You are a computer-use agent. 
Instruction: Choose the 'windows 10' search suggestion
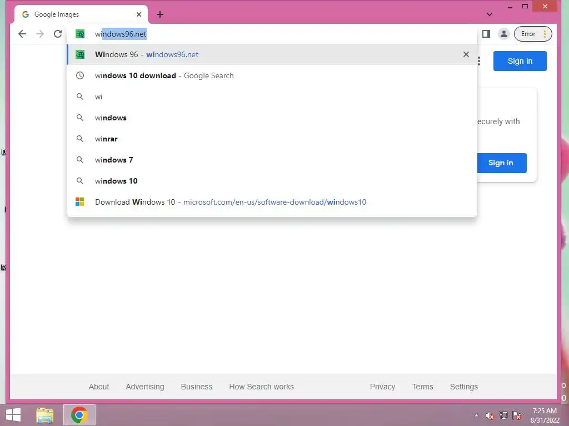coord(272,181)
